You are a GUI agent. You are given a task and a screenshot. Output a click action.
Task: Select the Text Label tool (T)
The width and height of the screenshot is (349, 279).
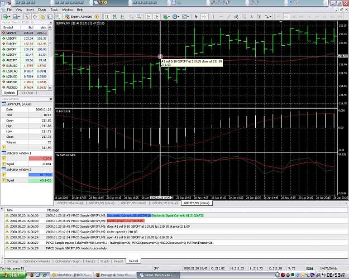[x=259, y=17]
